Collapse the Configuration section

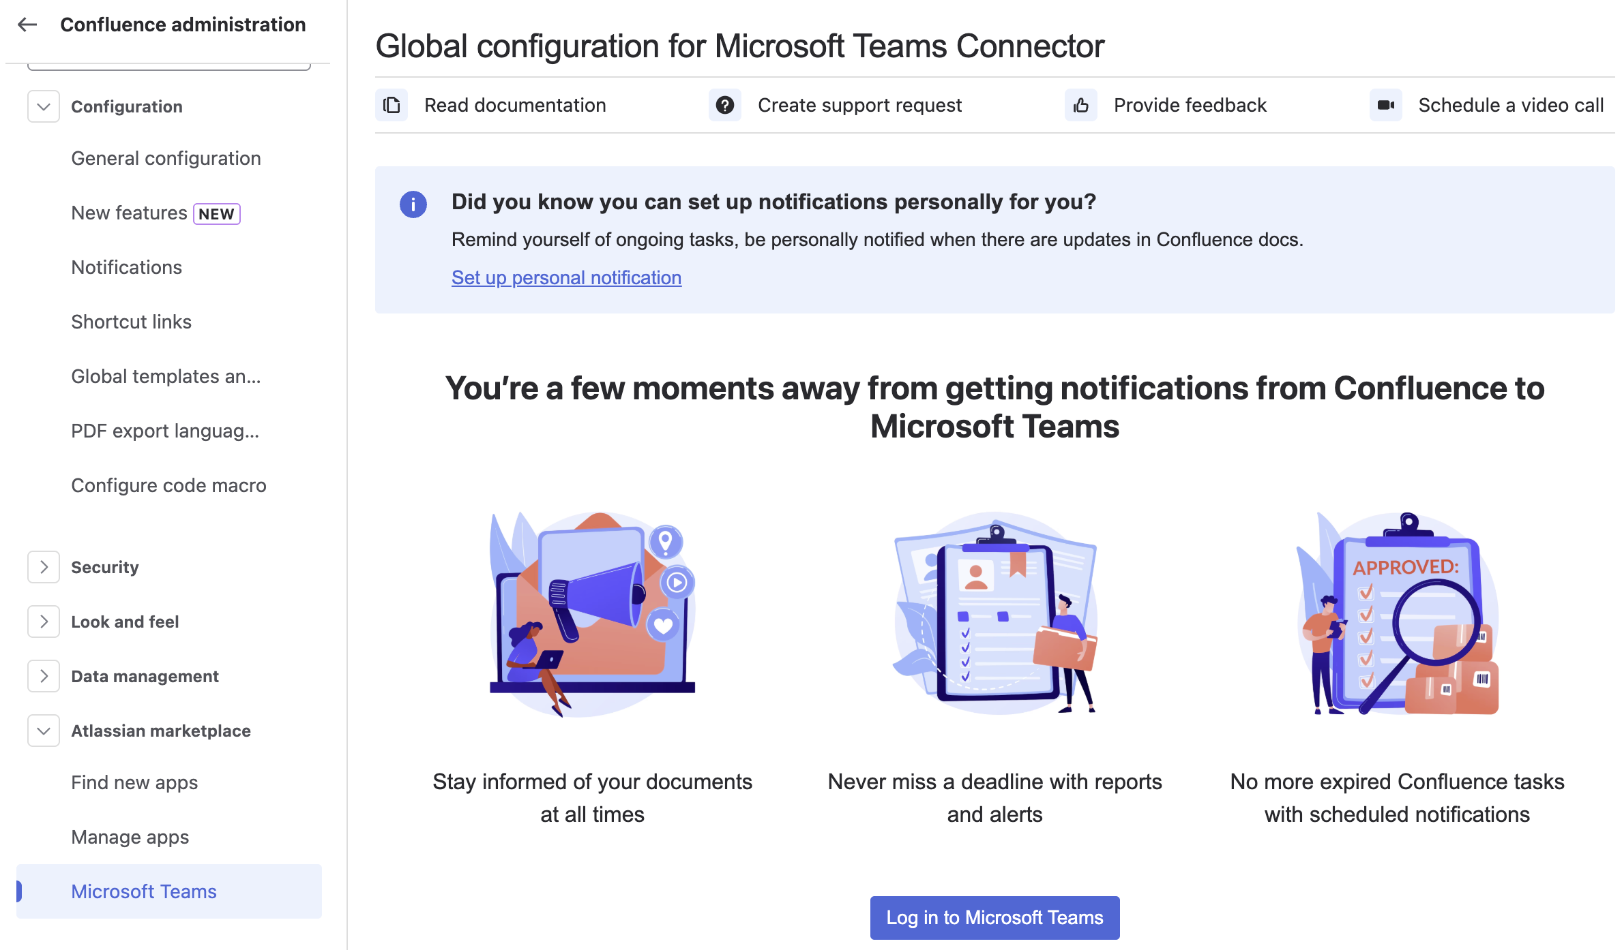coord(44,106)
